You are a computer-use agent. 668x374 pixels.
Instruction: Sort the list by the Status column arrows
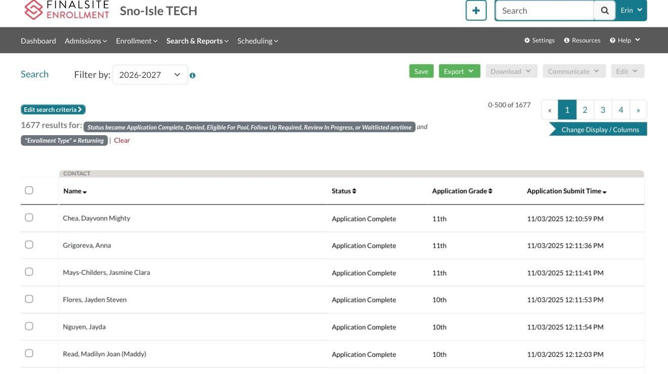pos(354,191)
